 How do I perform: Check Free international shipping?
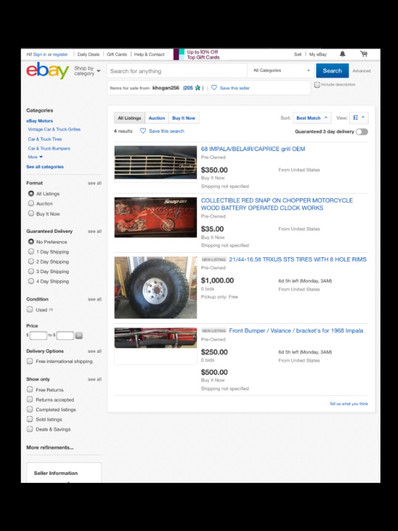[30, 361]
